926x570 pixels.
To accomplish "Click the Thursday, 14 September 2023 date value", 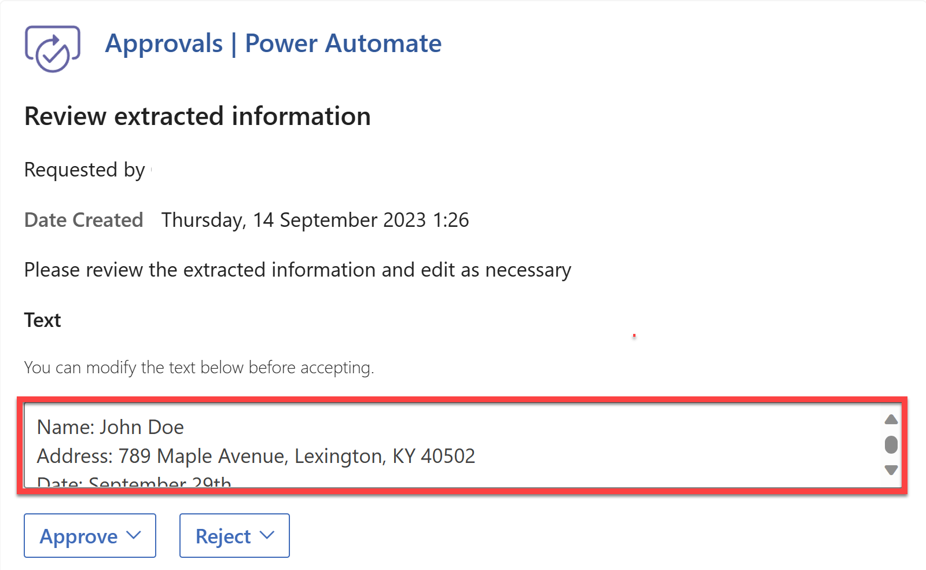I will click(315, 220).
